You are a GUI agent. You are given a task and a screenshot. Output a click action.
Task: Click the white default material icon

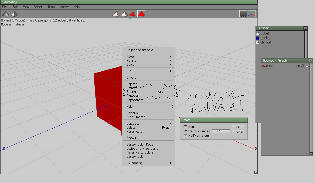tap(258, 42)
